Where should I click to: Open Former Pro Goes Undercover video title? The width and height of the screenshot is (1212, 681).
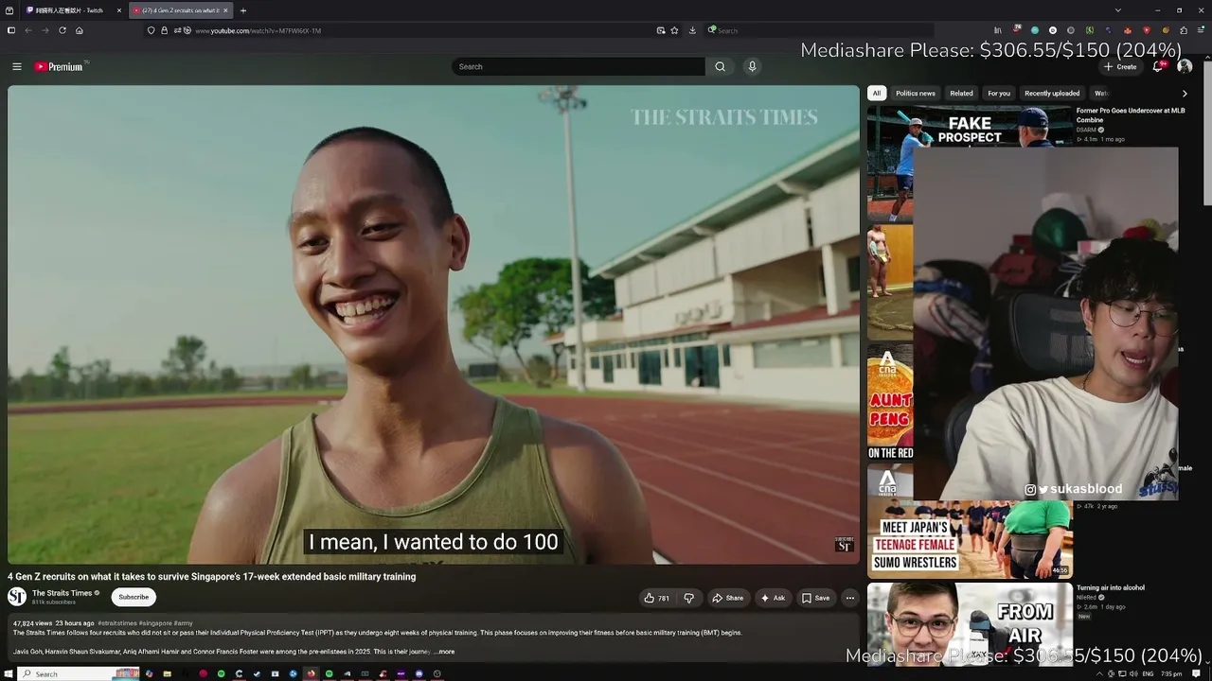pos(1131,114)
